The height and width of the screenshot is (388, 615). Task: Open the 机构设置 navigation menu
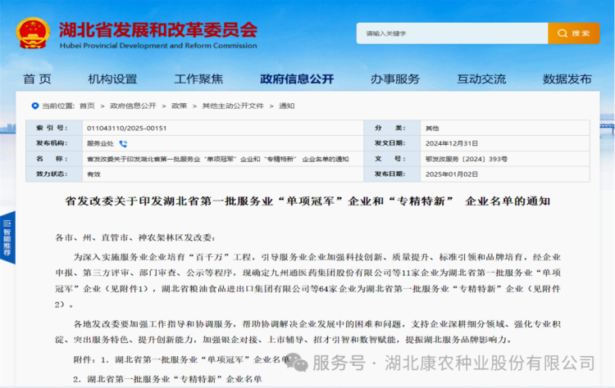point(112,79)
